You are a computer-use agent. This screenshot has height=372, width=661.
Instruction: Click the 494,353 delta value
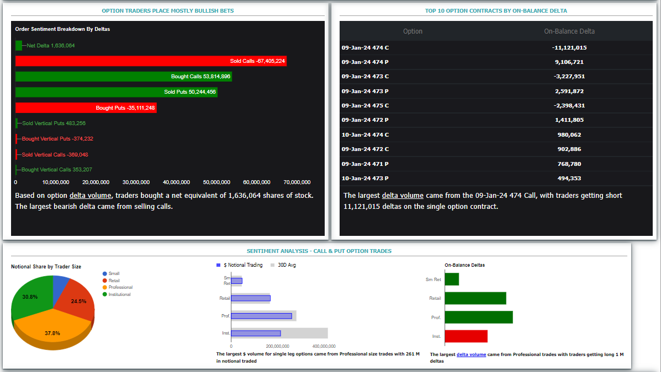(x=569, y=179)
